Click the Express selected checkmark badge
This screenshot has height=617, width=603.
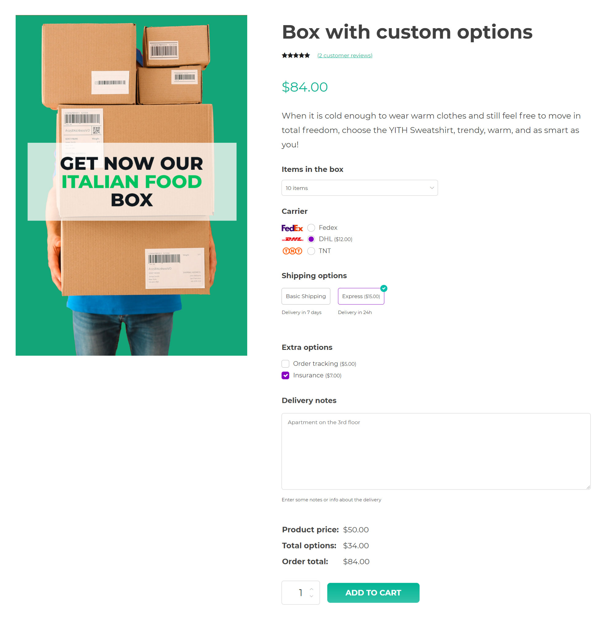pyautogui.click(x=383, y=288)
